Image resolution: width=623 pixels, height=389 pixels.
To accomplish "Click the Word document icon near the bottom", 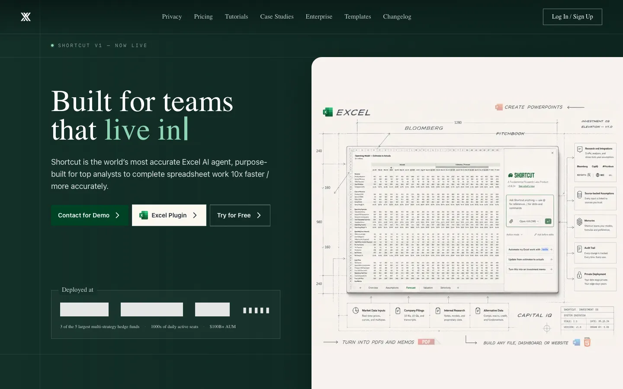I will pos(576,342).
